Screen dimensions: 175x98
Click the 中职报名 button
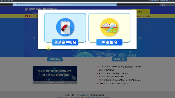click(x=109, y=42)
